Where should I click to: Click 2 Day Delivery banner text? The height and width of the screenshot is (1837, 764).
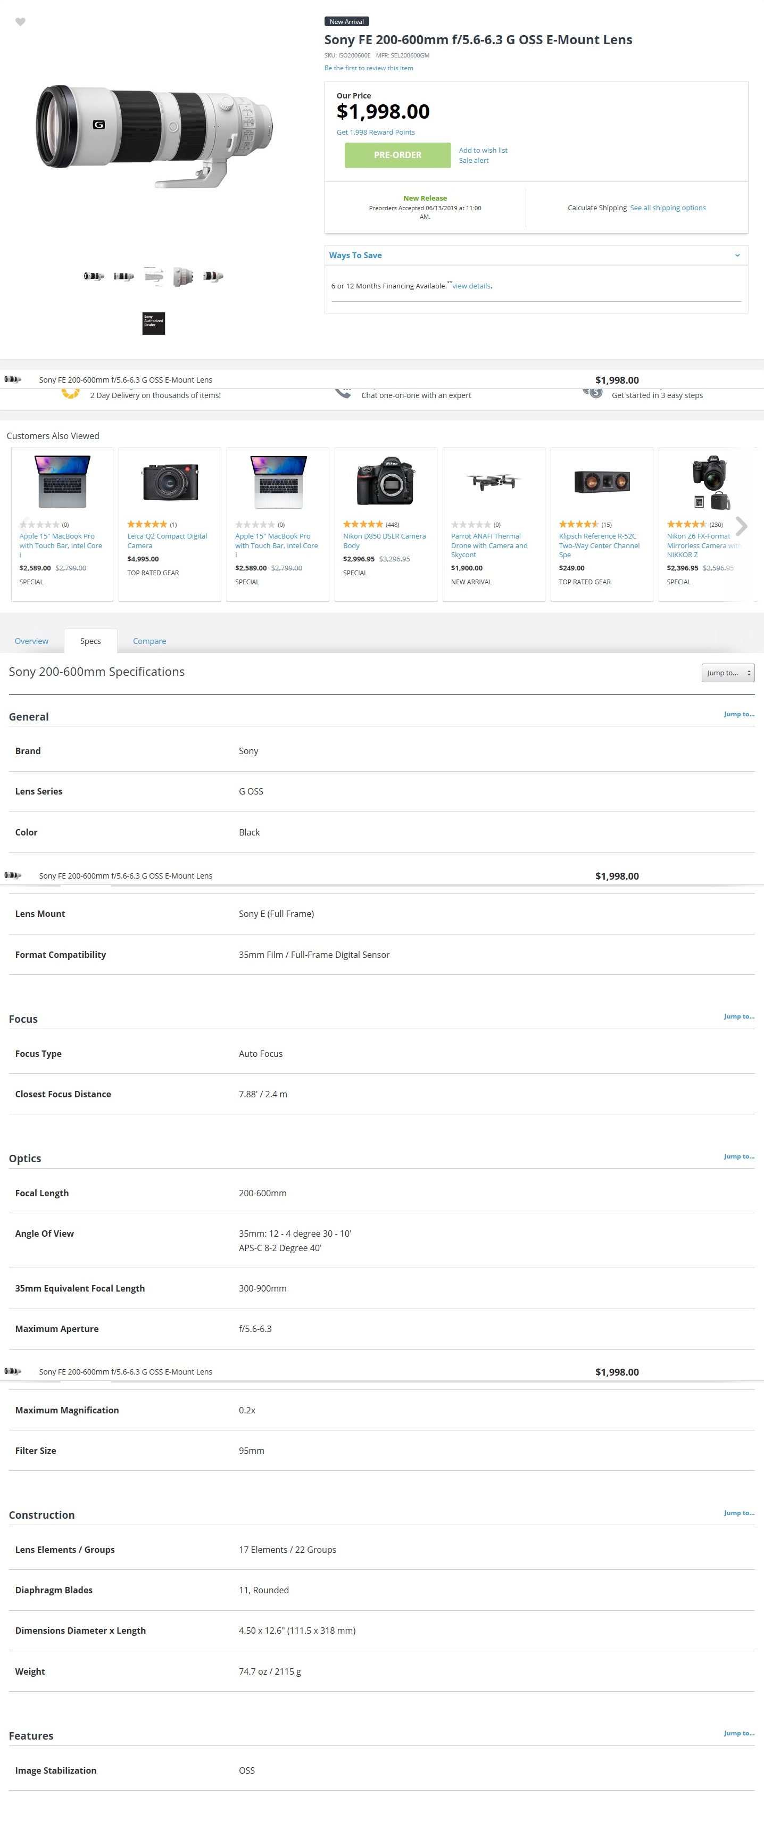tap(155, 395)
